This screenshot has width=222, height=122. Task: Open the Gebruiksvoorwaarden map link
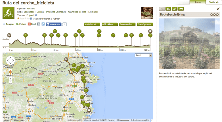tap(140, 120)
